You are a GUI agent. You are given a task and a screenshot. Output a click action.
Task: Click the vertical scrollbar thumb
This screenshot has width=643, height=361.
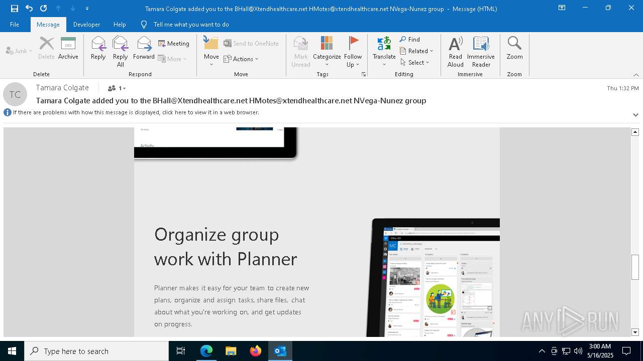(x=635, y=267)
